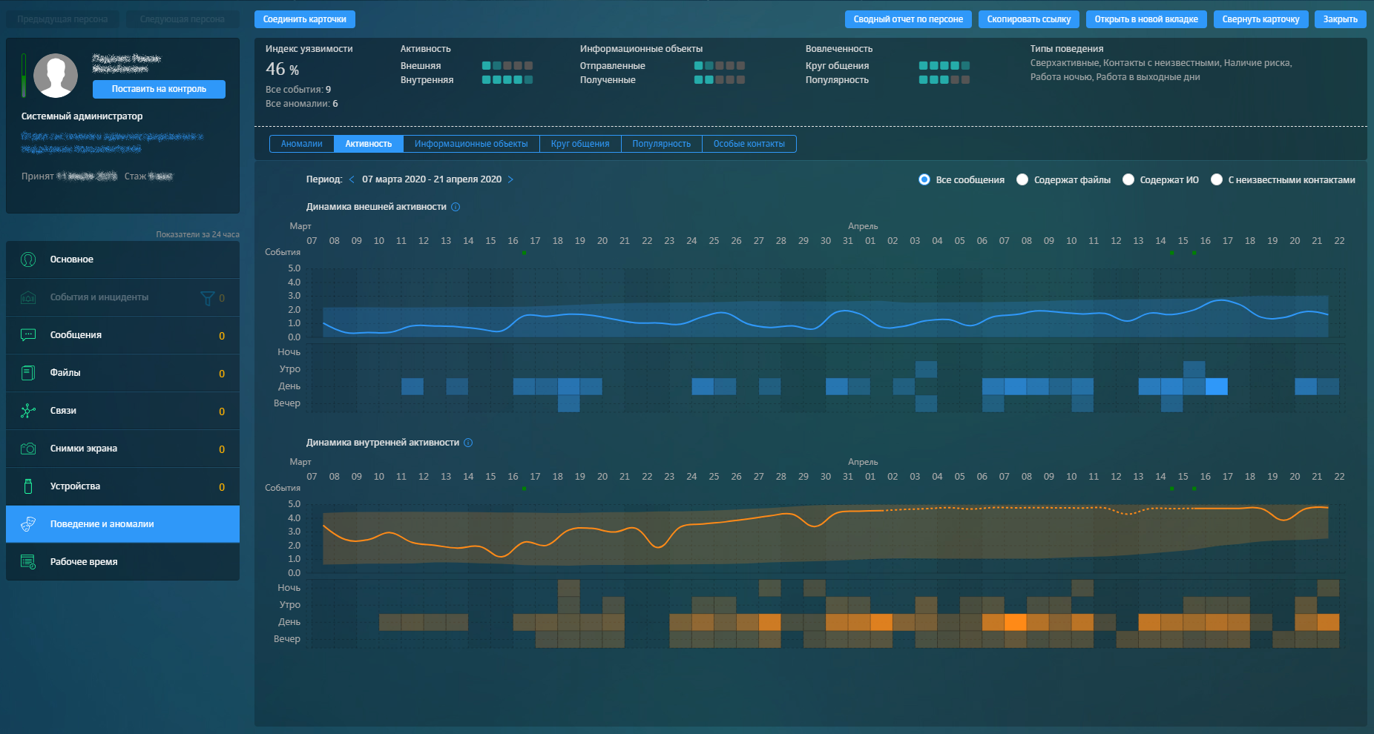Open the Рабочее время schedule icon
1374x734 pixels.
[x=28, y=562]
